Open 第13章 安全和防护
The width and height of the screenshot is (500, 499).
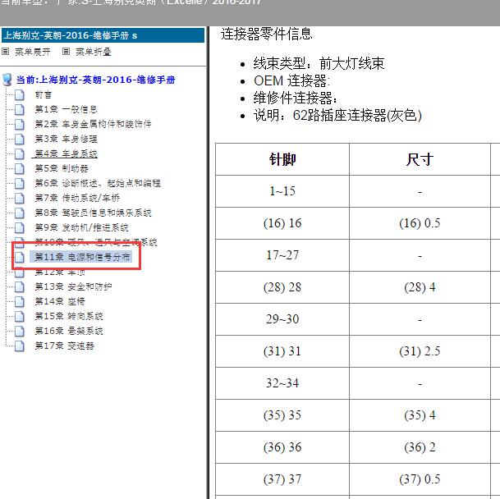tap(73, 286)
